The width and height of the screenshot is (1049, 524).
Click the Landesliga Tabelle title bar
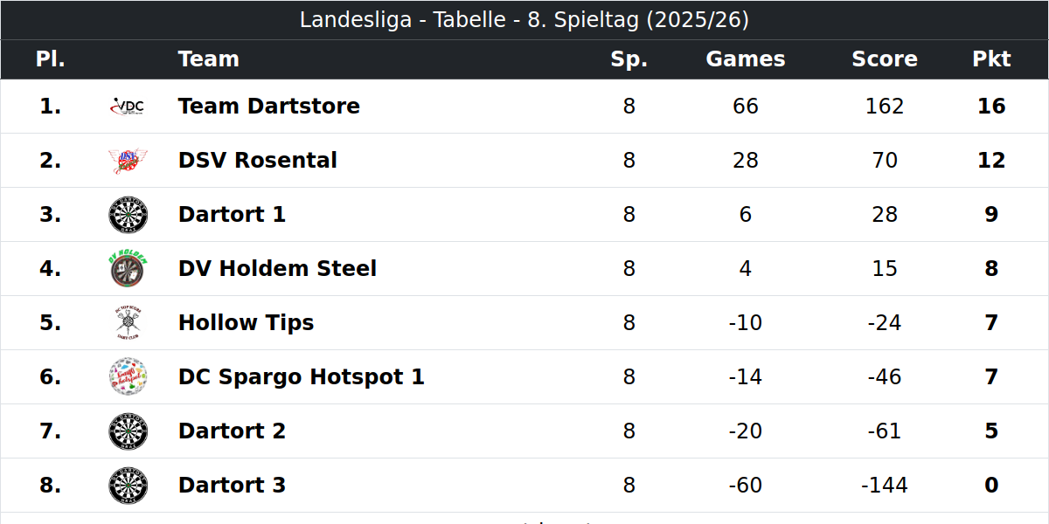(524, 20)
